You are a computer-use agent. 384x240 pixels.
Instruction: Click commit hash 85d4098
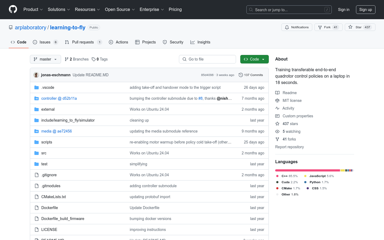[x=207, y=75]
